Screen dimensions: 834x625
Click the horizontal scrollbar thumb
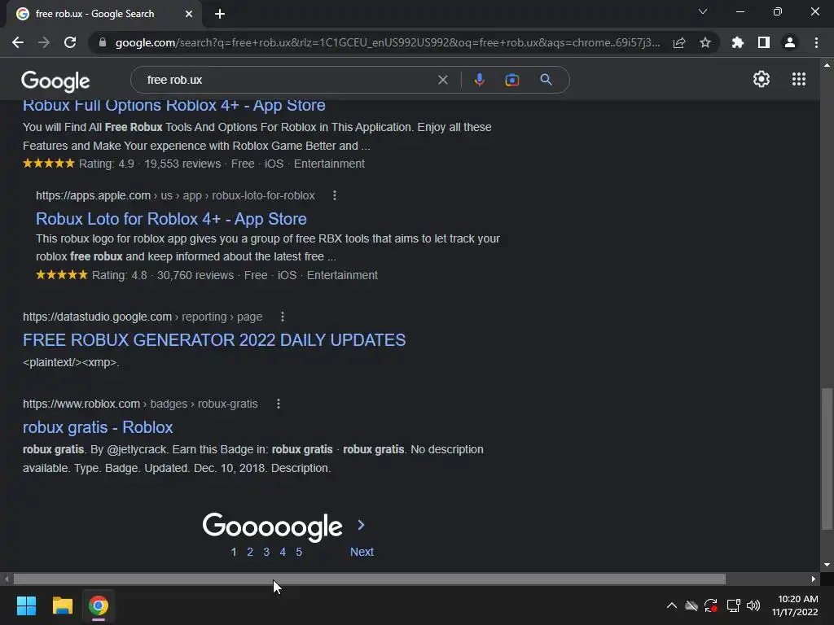pyautogui.click(x=369, y=579)
